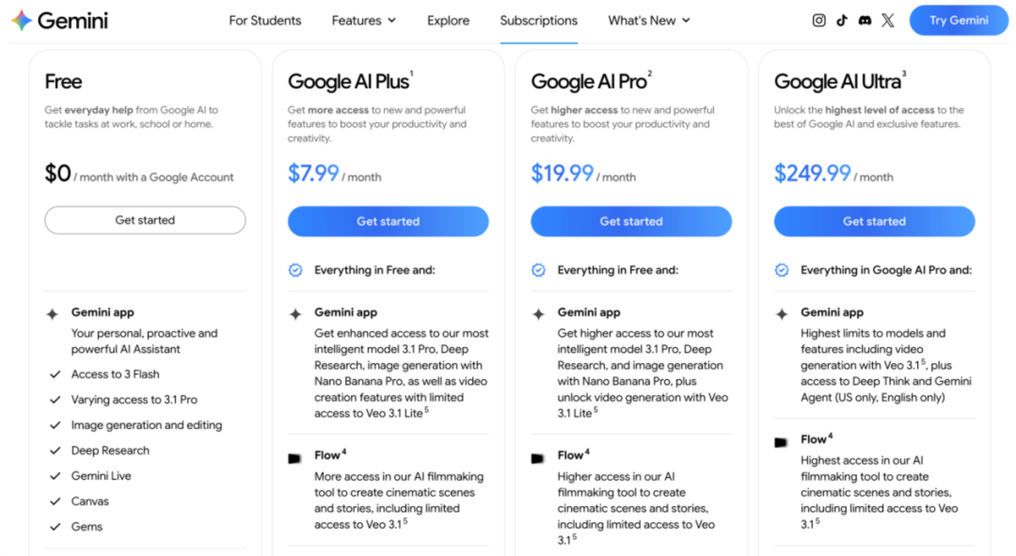Viewport: 1016px width, 556px height.
Task: Click the checkmark beside Gemini Live
Action: tap(55, 476)
